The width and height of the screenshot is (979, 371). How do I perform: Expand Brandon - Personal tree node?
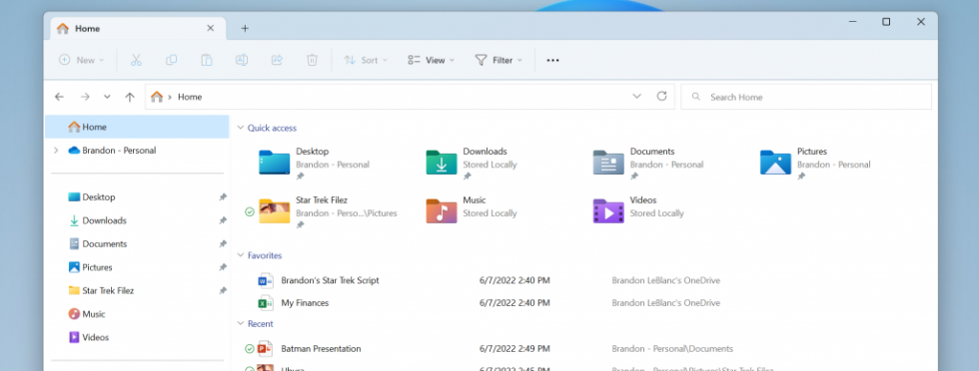point(56,151)
